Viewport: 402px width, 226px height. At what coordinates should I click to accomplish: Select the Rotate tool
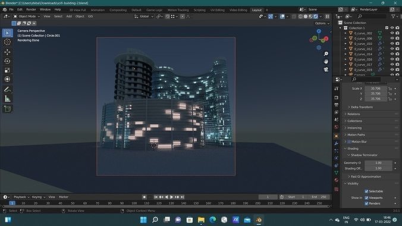coord(8,61)
